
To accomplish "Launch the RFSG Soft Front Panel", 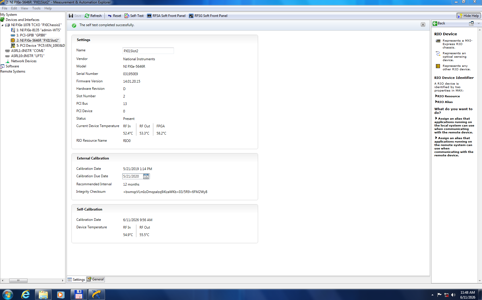I will click(x=208, y=16).
